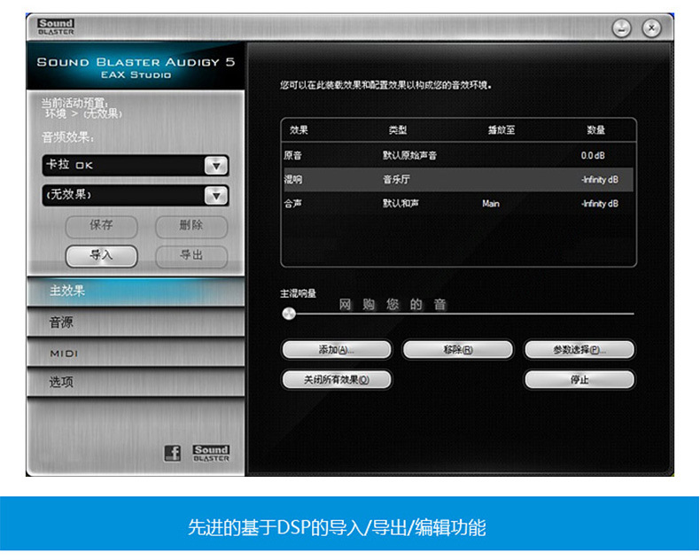Select the 合声 effect row
The image size is (700, 560).
[x=458, y=204]
